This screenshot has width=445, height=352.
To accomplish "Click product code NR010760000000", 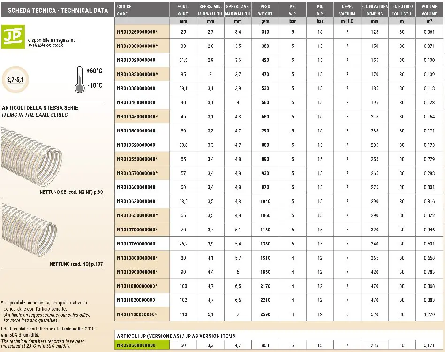I will [136, 244].
